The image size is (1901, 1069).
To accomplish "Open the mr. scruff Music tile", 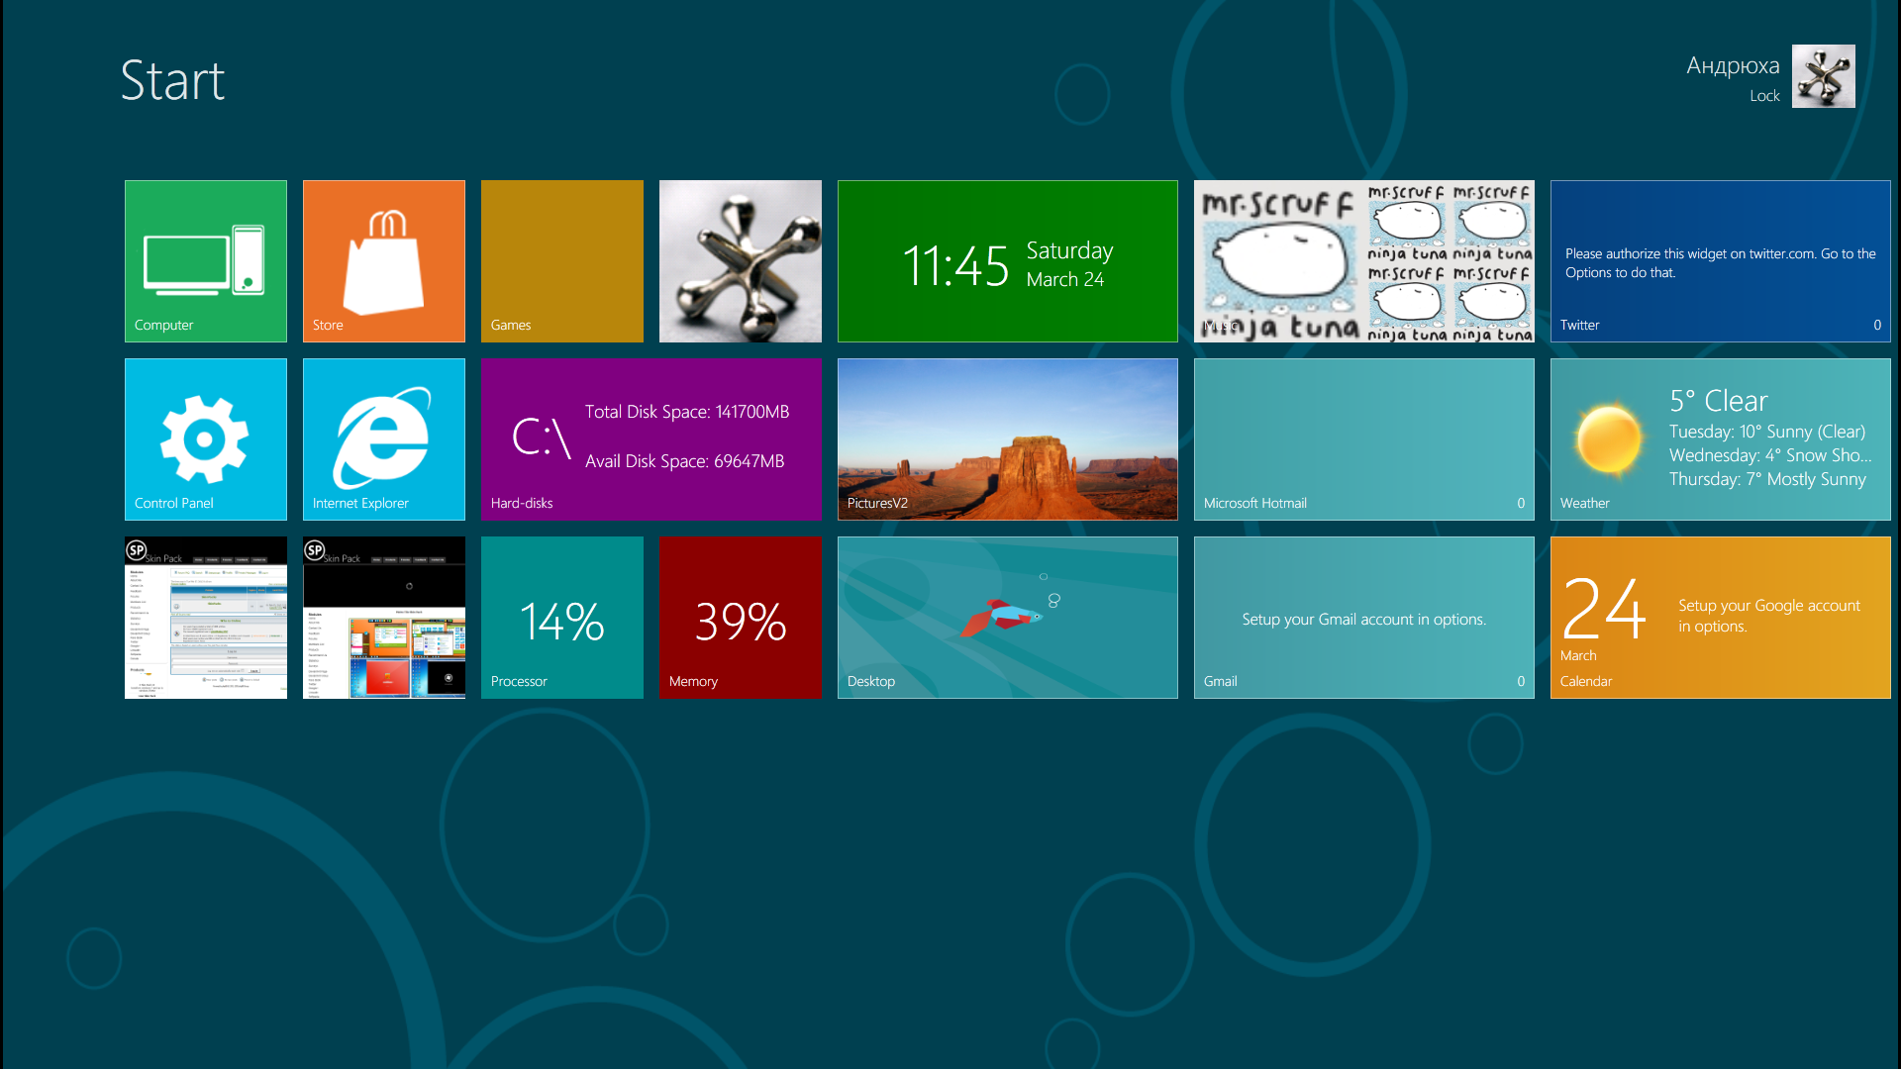I will tap(1363, 260).
